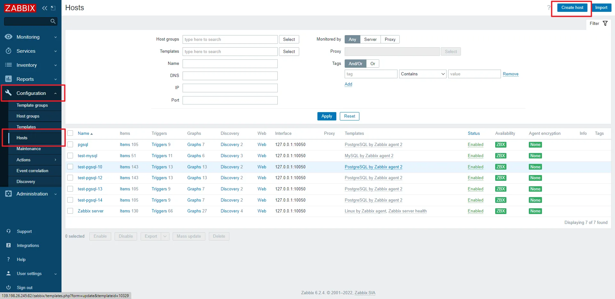Focus the Host groups search field
The width and height of the screenshot is (615, 299).
230,39
